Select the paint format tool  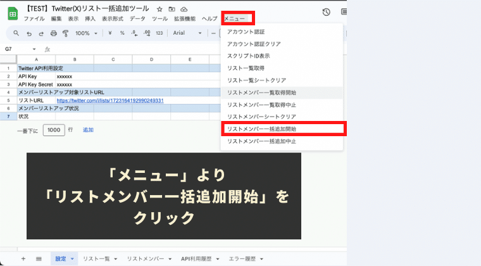coord(65,33)
